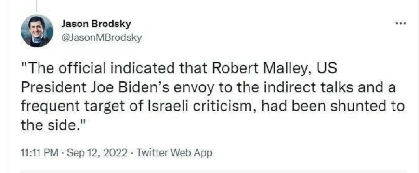The image size is (419, 173).
Task: Click the 11:11 PM timestamp
Action: point(39,153)
